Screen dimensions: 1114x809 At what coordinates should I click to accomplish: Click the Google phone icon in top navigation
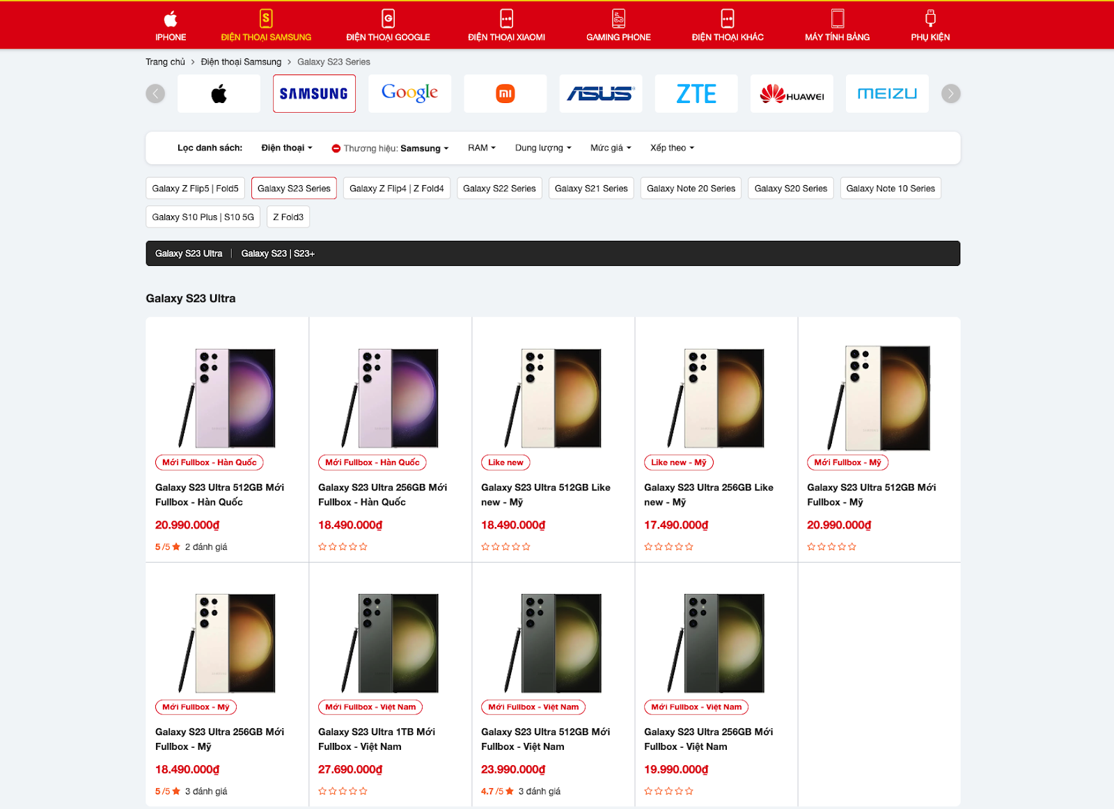coord(388,18)
